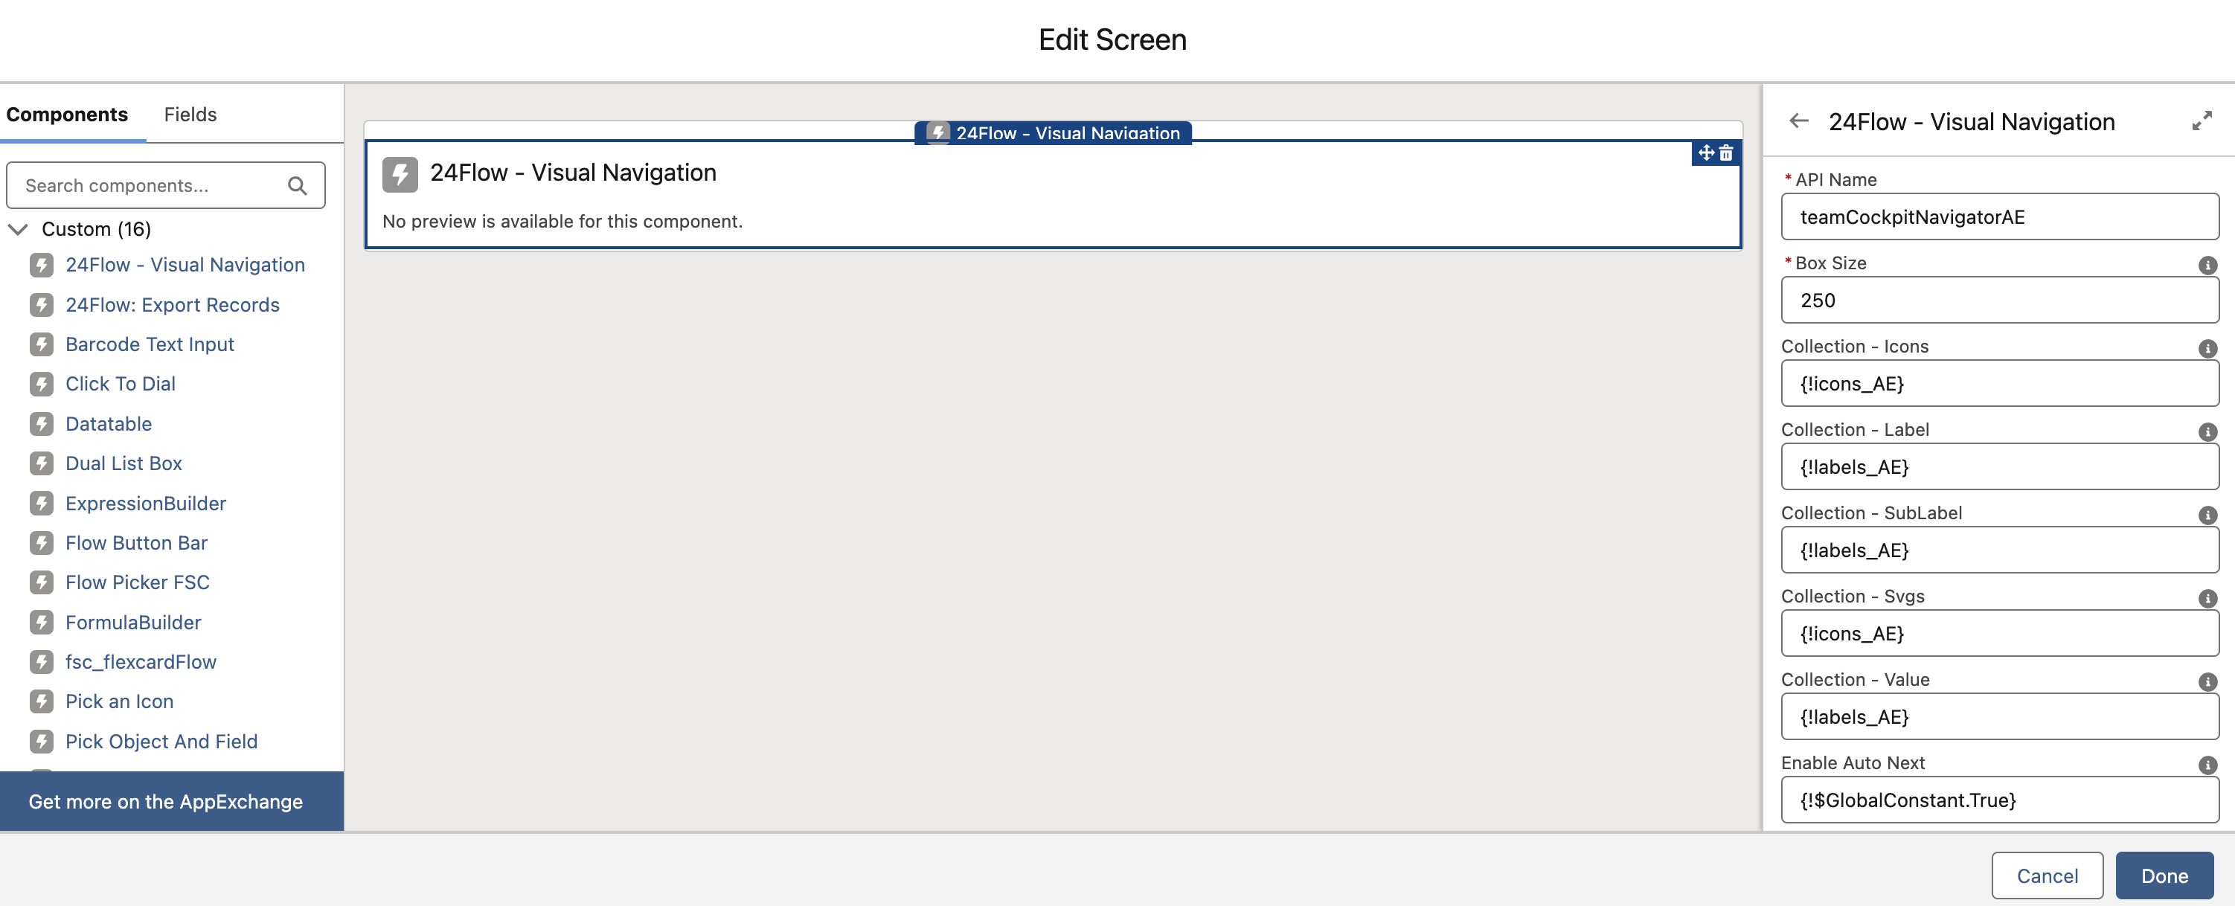Viewport: 2235px width, 906px height.
Task: Click the move handle icon on canvas component
Action: tap(1706, 153)
